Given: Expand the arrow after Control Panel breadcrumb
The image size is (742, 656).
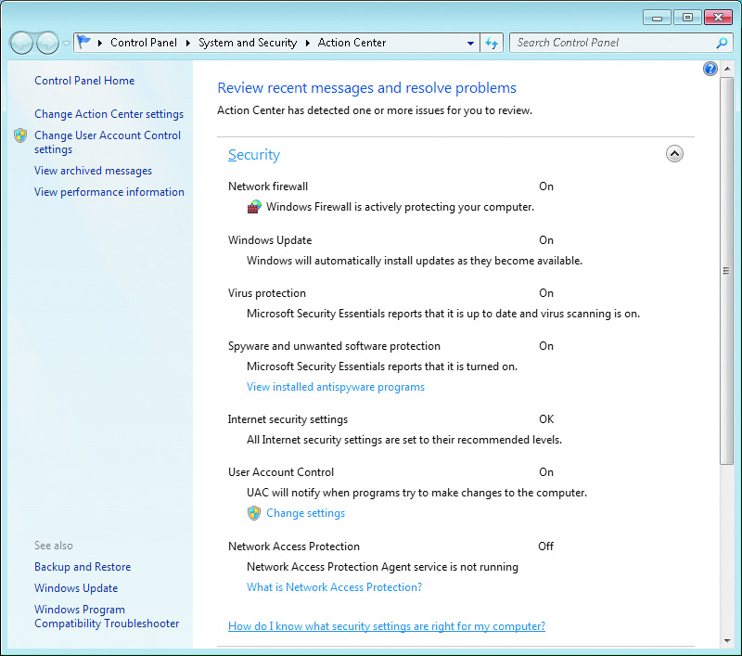Looking at the screenshot, I should pyautogui.click(x=188, y=43).
